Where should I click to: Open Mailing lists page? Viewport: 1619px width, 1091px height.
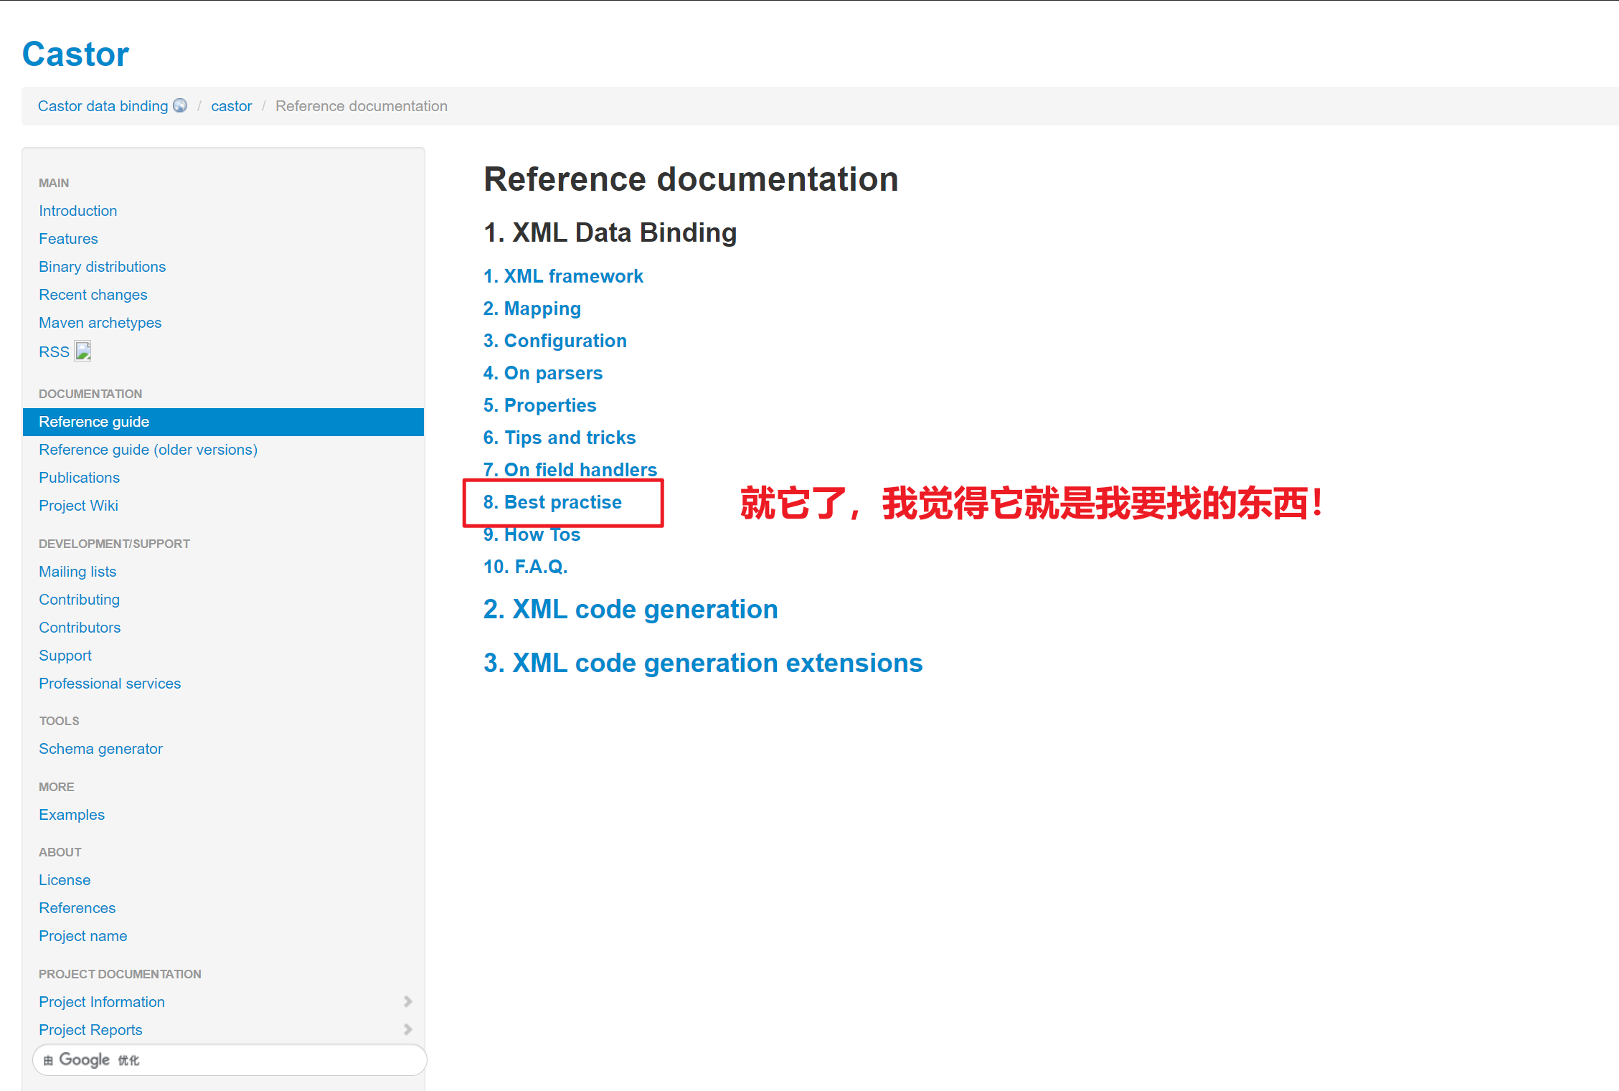point(77,572)
